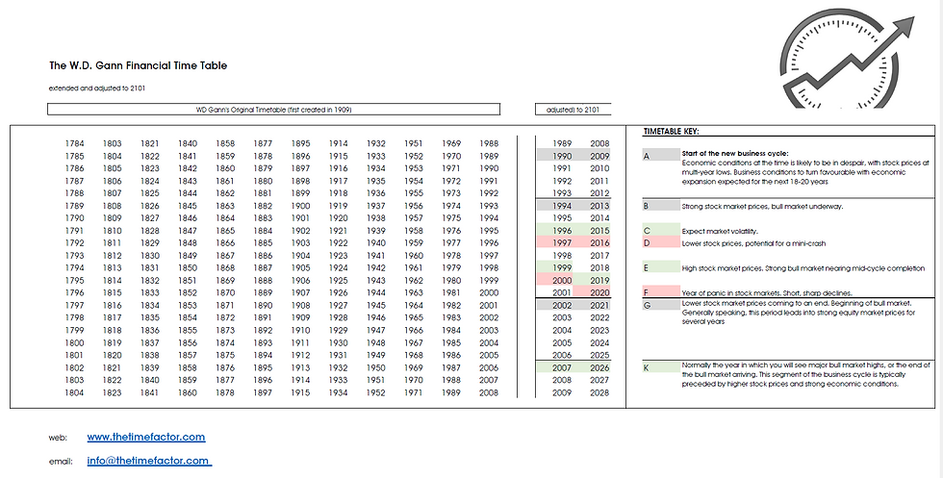Select the green swatch for key E
This screenshot has width=943, height=478.
click(661, 268)
